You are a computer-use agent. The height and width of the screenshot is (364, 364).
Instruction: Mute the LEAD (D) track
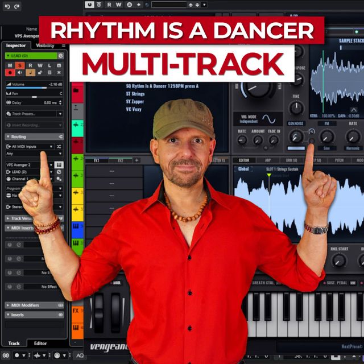[x=10, y=65]
